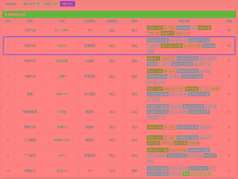
Task: Open the 欧拉iQ car series link
Action: click(62, 46)
